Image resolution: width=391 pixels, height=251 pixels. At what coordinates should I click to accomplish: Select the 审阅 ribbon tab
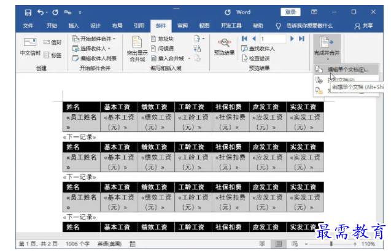pos(182,26)
